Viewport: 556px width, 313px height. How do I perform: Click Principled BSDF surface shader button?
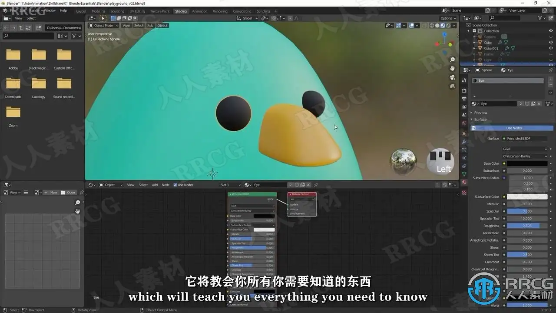(525, 138)
